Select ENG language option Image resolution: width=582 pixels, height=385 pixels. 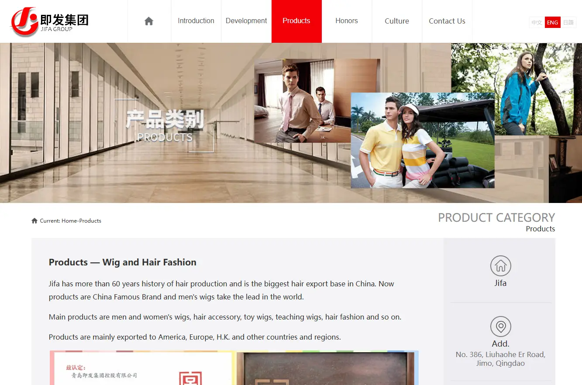[552, 23]
